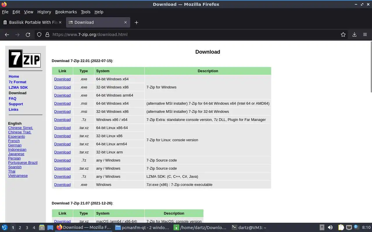The width and height of the screenshot is (372, 232).
Task: Open the clipboard tray icon
Action: click(x=341, y=228)
